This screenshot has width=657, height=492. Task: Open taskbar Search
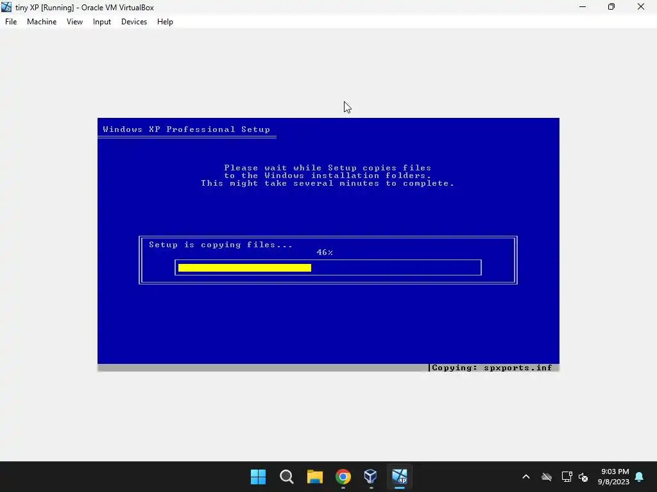point(287,477)
